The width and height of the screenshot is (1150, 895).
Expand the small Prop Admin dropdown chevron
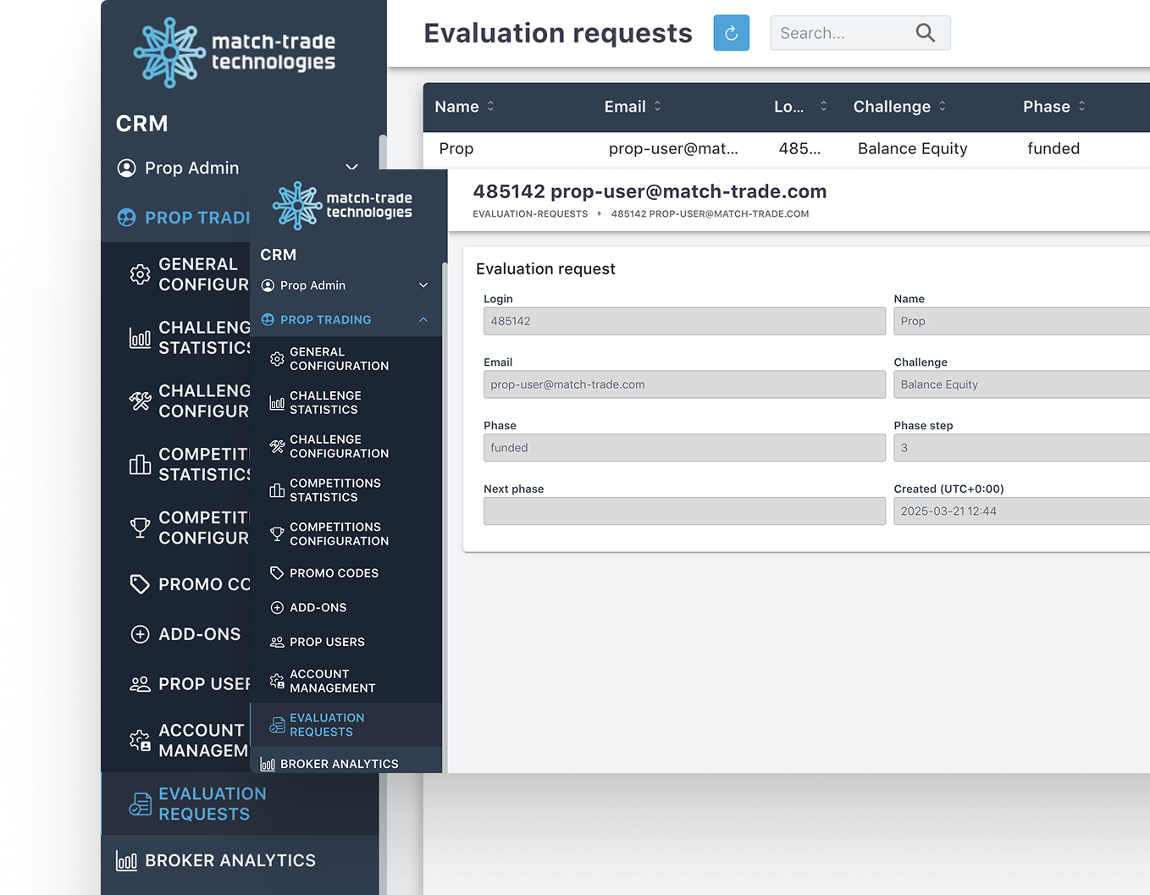pyautogui.click(x=423, y=285)
